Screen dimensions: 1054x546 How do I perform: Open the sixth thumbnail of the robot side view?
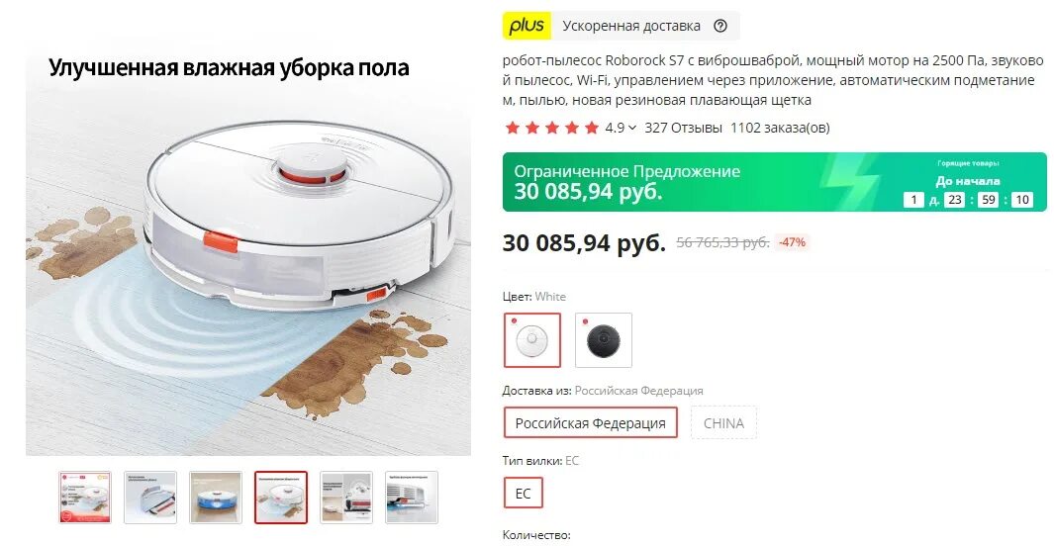412,498
